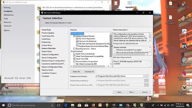Check Client Tools Connectivity

click(74, 54)
